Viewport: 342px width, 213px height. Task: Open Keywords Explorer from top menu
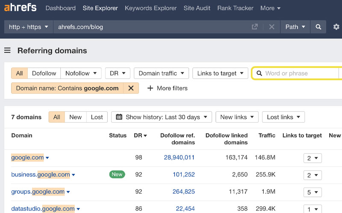tap(151, 8)
